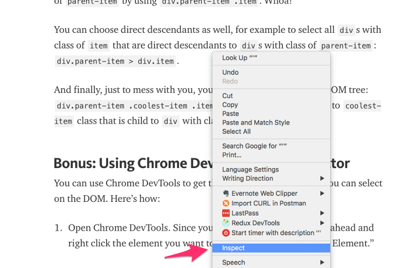Click the Evernote Web Clipper elephant icon
404x268 pixels.
(226, 193)
